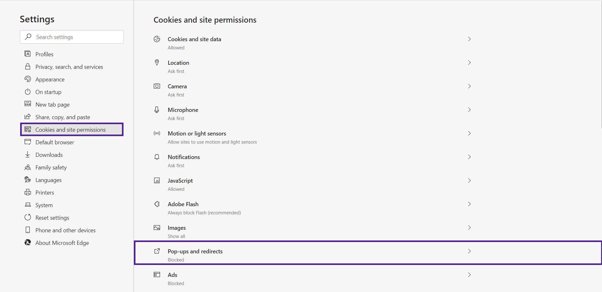The image size is (602, 292).
Task: Open Reset settings in sidebar
Action: click(x=52, y=218)
